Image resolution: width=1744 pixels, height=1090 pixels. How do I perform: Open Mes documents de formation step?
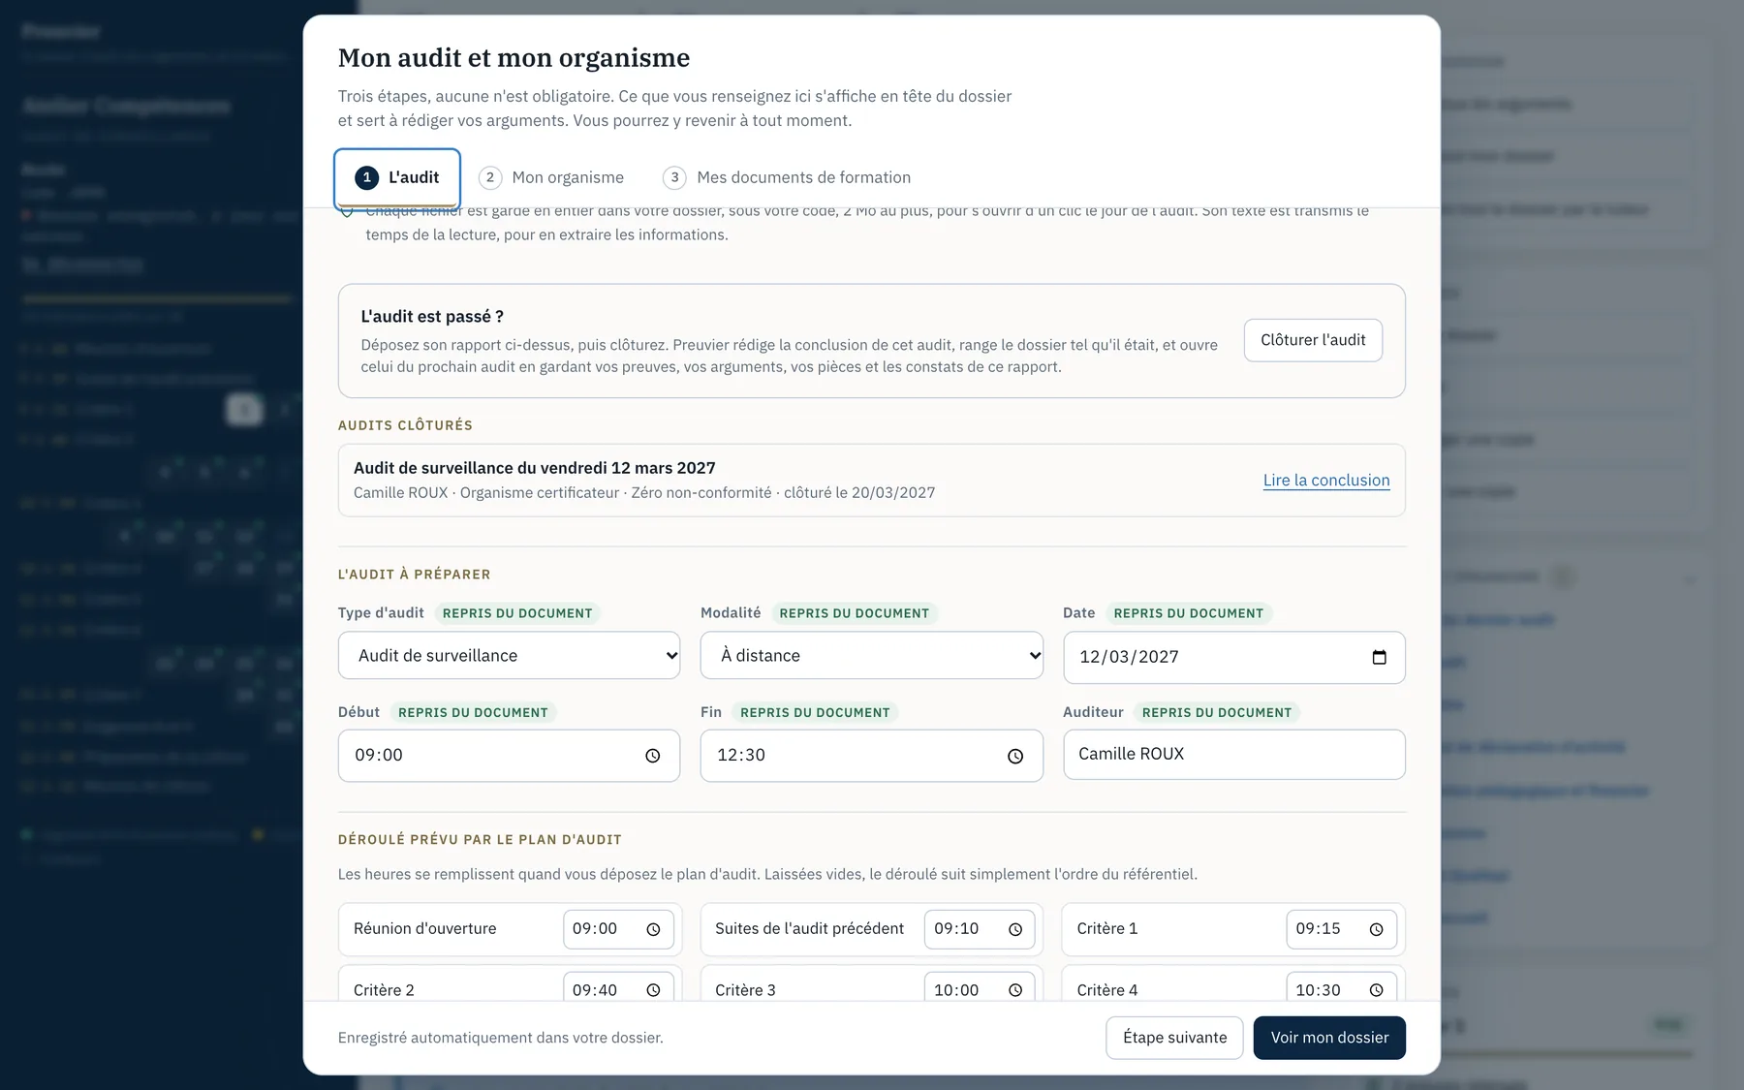(x=787, y=177)
